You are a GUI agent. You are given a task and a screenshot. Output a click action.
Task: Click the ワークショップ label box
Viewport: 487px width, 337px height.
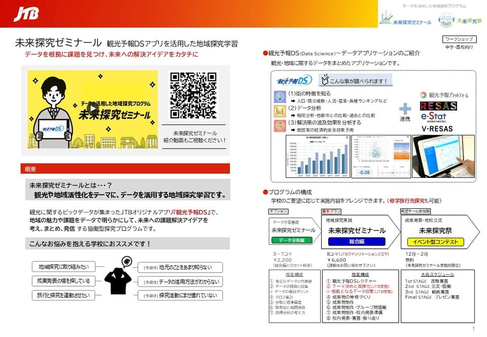pyautogui.click(x=459, y=39)
